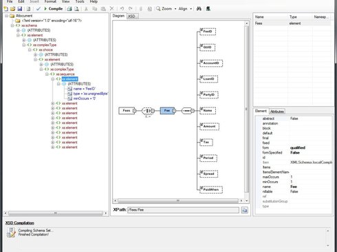Select the name = 'FeeID' attribute
This screenshot has height=252, width=337.
[84, 89]
